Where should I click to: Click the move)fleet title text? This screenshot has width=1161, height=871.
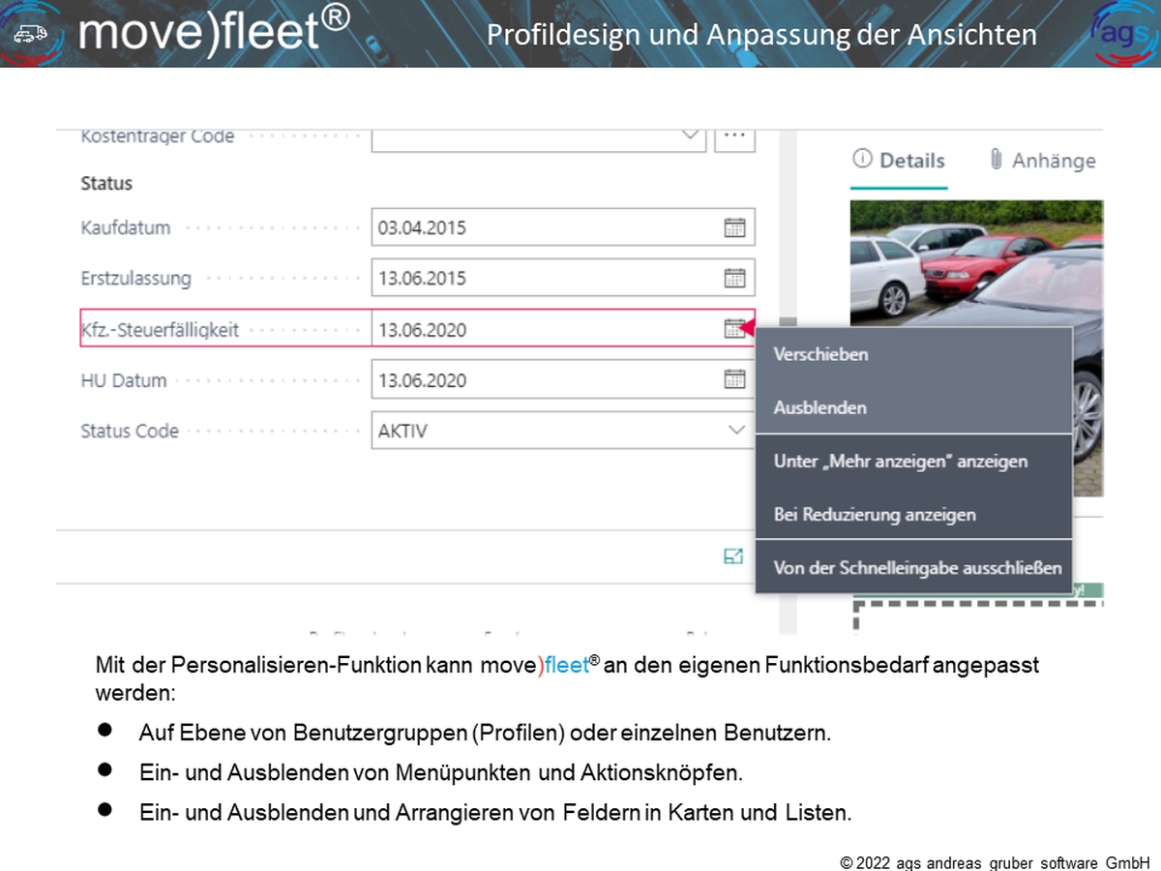tap(214, 31)
